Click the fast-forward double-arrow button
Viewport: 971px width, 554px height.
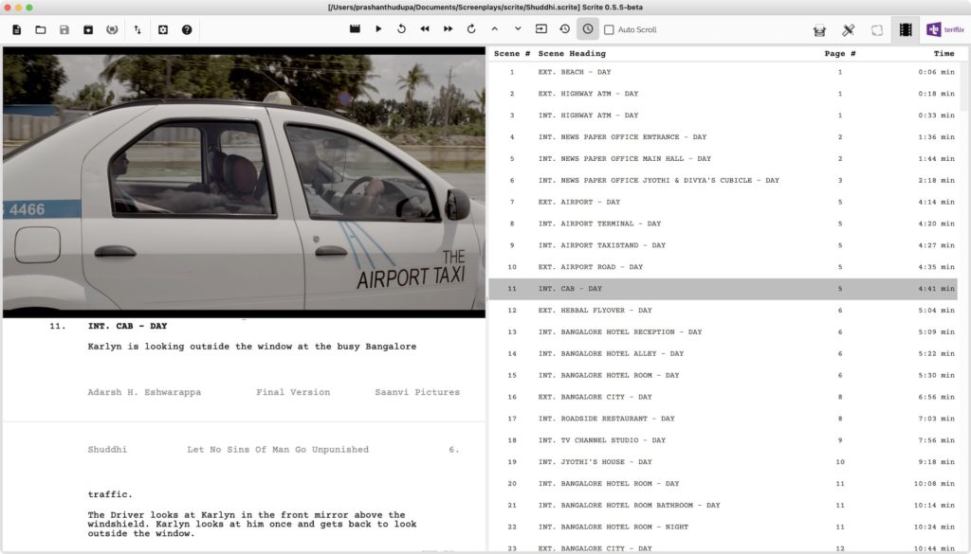point(448,29)
